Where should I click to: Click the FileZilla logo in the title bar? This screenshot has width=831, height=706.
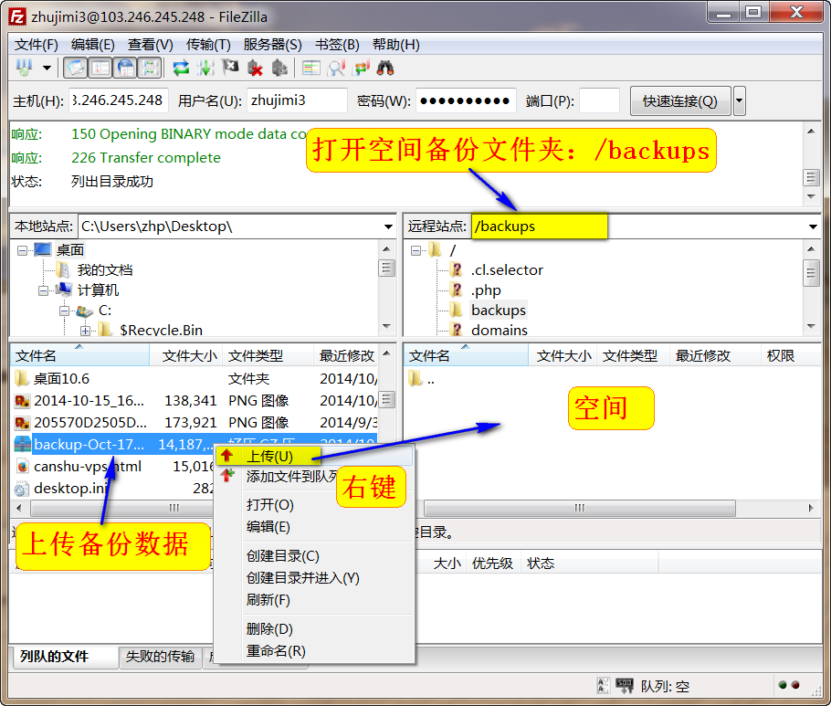[17, 17]
